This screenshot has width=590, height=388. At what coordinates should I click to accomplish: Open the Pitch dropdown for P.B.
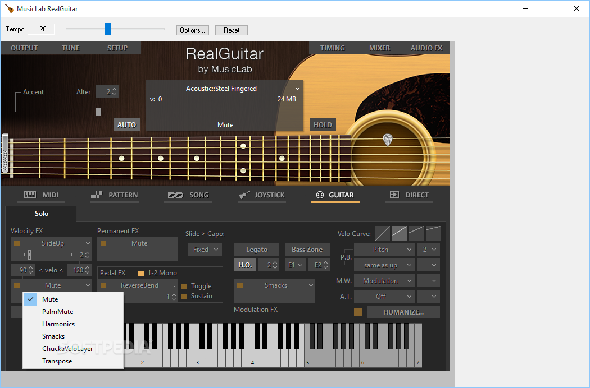[384, 250]
